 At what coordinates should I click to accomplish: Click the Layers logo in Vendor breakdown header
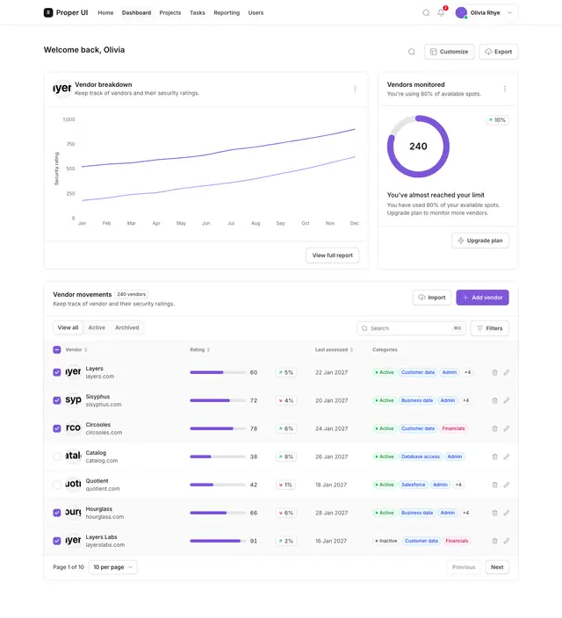pyautogui.click(x=62, y=89)
